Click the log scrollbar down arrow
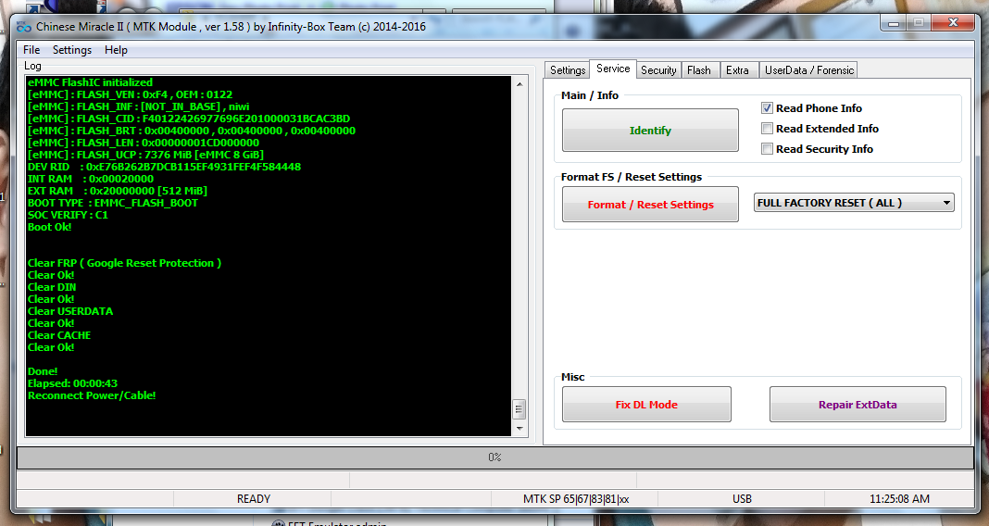Image resolution: width=989 pixels, height=526 pixels. (520, 428)
